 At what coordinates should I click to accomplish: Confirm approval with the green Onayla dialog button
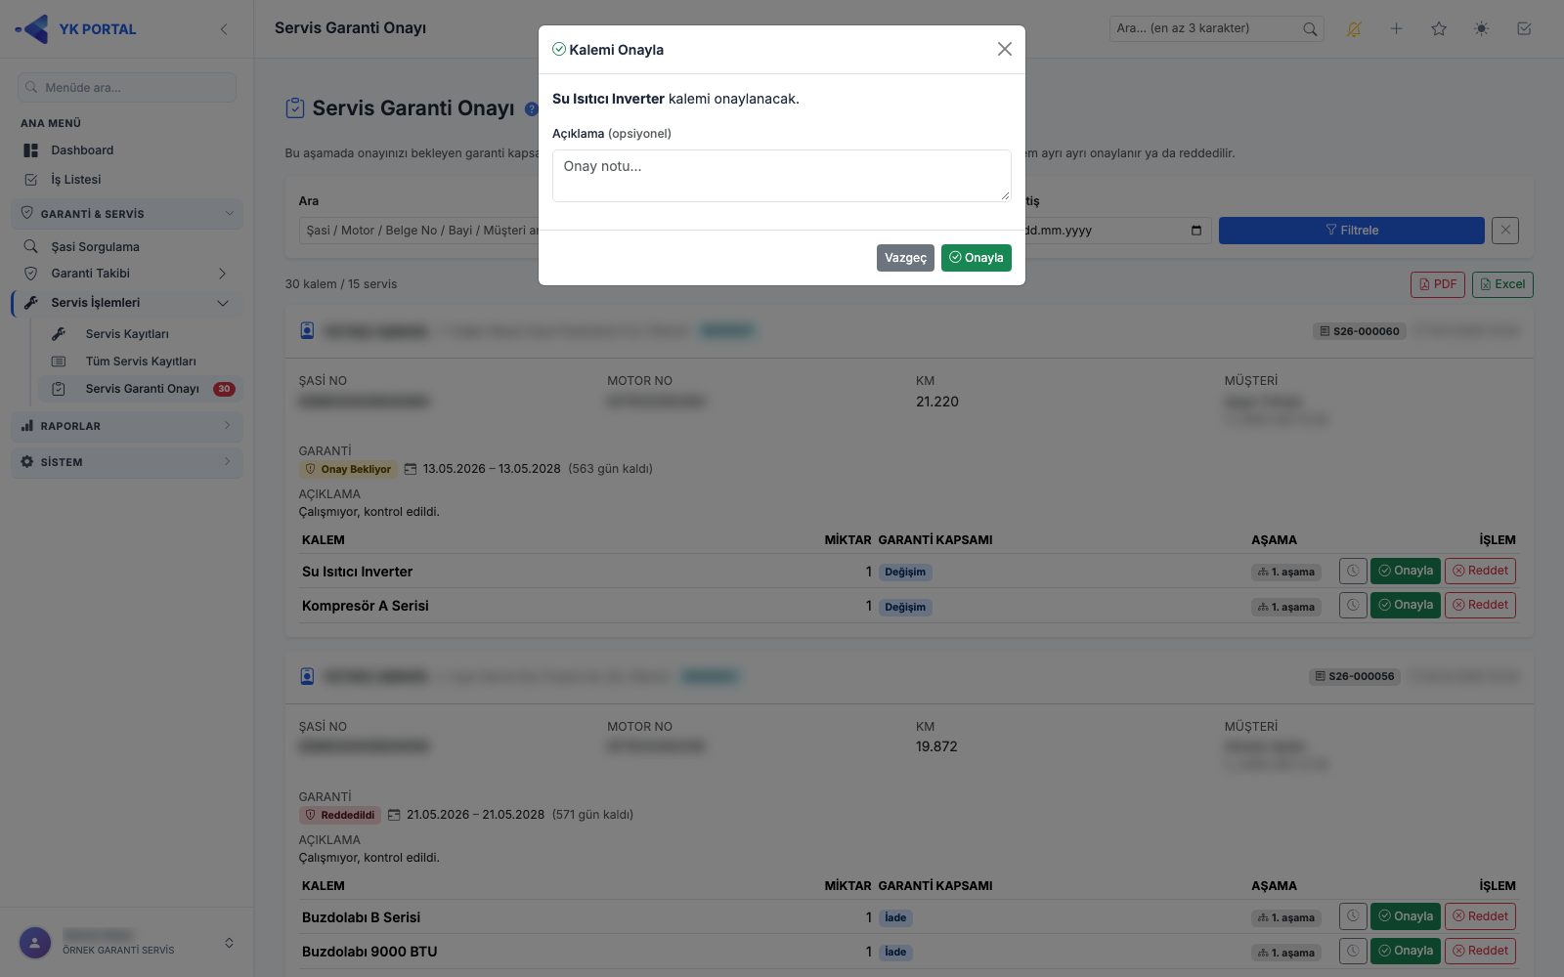(976, 258)
